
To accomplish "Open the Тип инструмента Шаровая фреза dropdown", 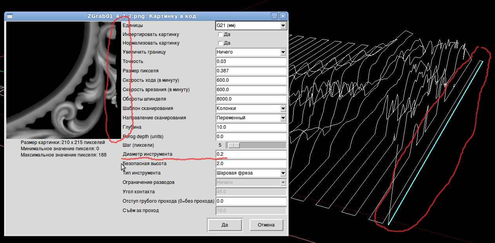I will tap(251, 173).
